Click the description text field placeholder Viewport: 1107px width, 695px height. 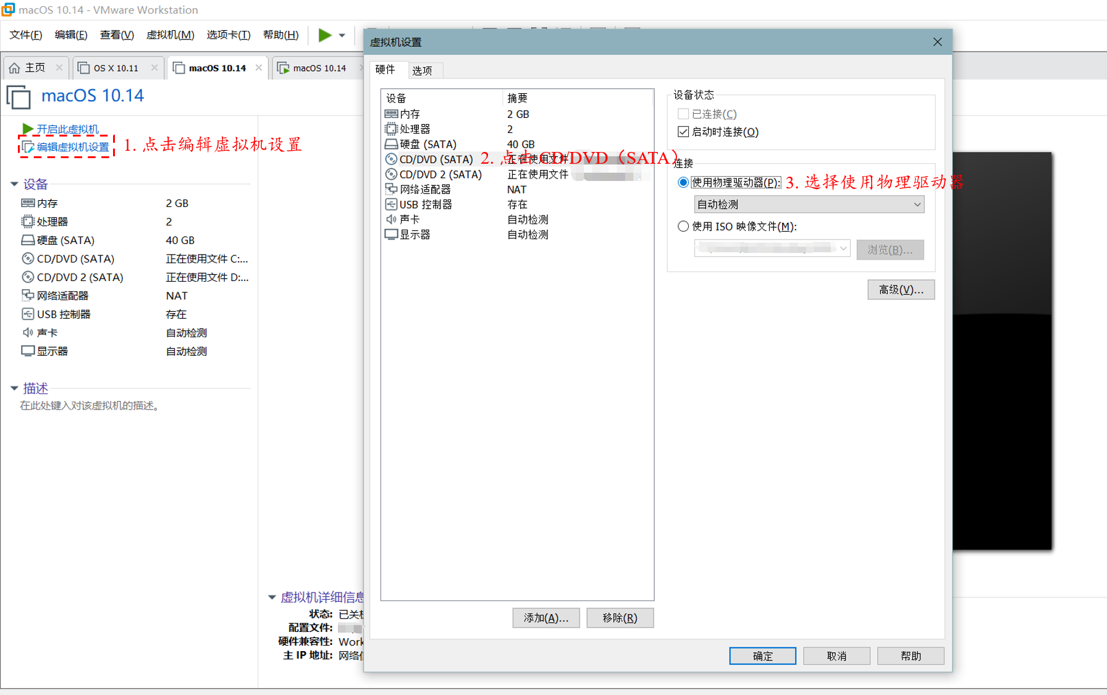pyautogui.click(x=90, y=406)
